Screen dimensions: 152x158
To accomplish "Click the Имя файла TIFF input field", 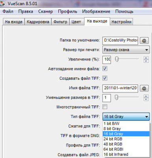I will (x=120, y=88).
